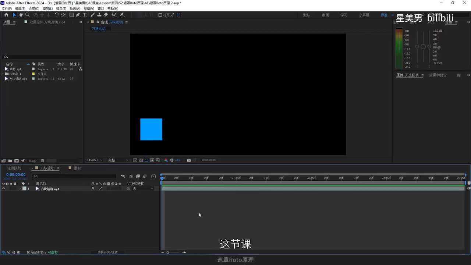The image size is (471, 265).
Task: Create a new composition from Project panel
Action: pos(17,161)
